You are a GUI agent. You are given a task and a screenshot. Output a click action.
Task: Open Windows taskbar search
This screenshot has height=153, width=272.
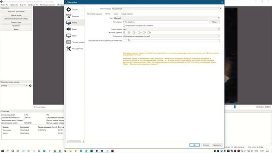tap(8, 151)
